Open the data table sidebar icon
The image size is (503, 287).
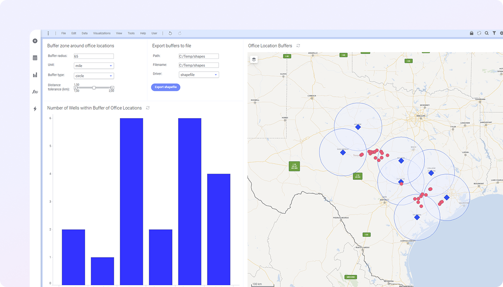pyautogui.click(x=35, y=58)
